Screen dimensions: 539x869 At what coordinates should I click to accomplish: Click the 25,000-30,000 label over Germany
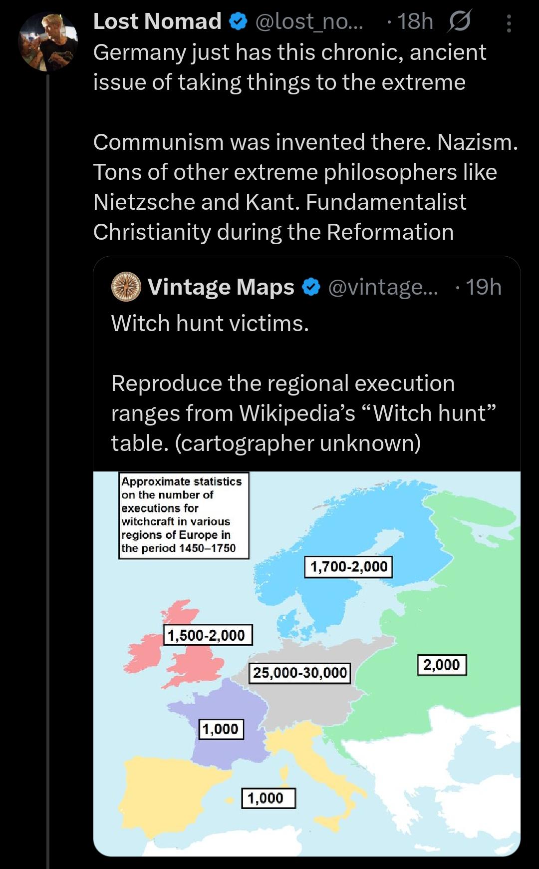click(x=300, y=673)
